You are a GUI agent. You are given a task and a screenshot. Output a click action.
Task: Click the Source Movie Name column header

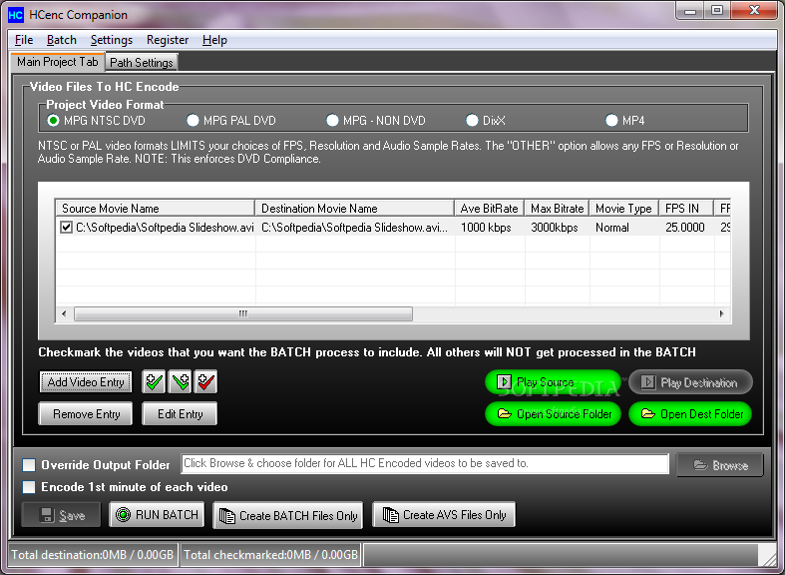coord(156,209)
